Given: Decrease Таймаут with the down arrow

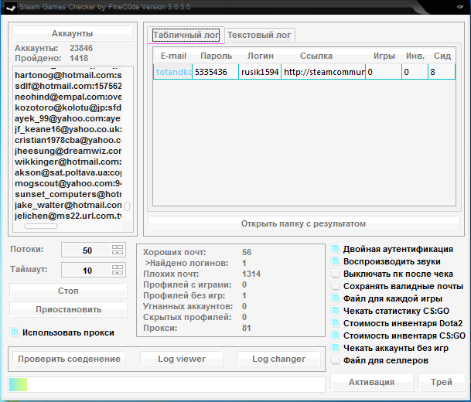Looking at the screenshot, I should [x=118, y=273].
